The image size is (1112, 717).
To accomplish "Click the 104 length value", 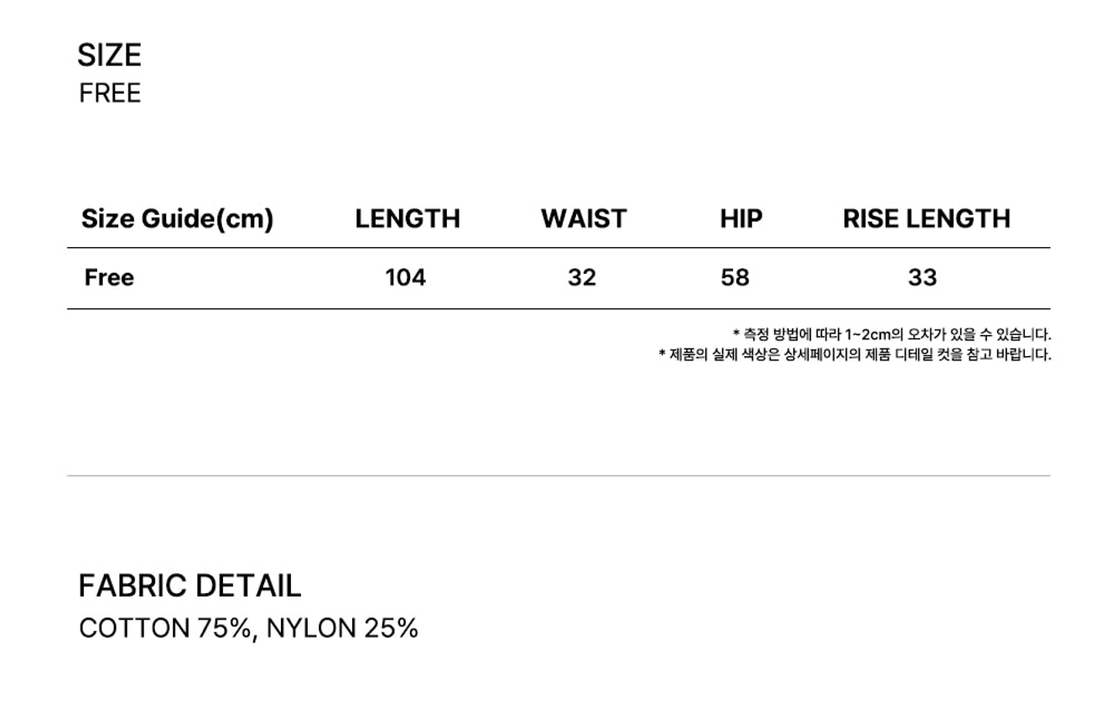I will pos(405,277).
